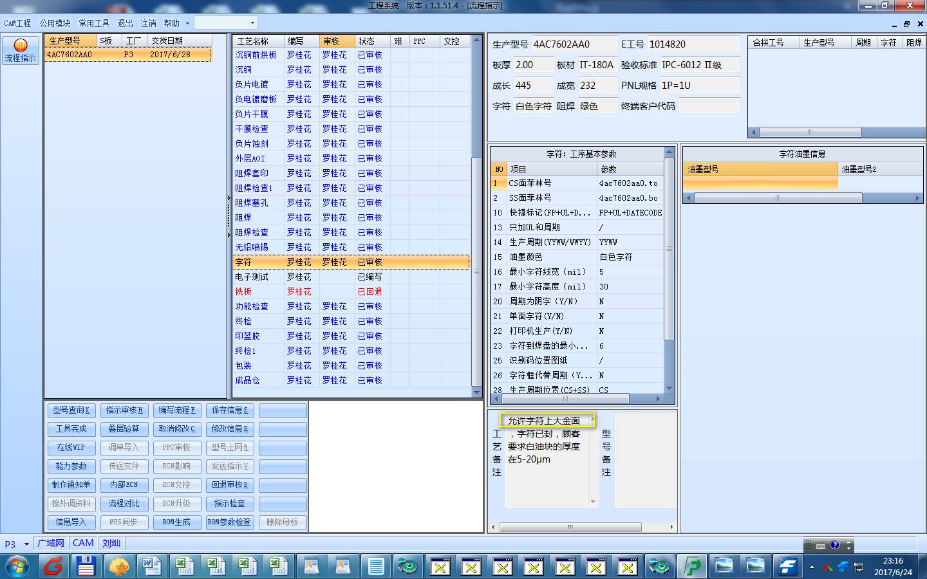Open the Windows Start menu

pyautogui.click(x=17, y=567)
